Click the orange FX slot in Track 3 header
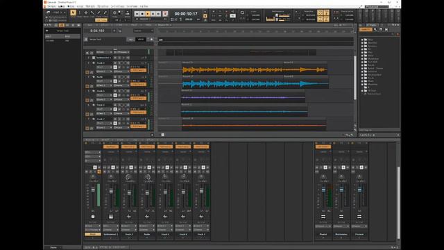Image resolution: width=444 pixels, height=250 pixels. pos(138,70)
